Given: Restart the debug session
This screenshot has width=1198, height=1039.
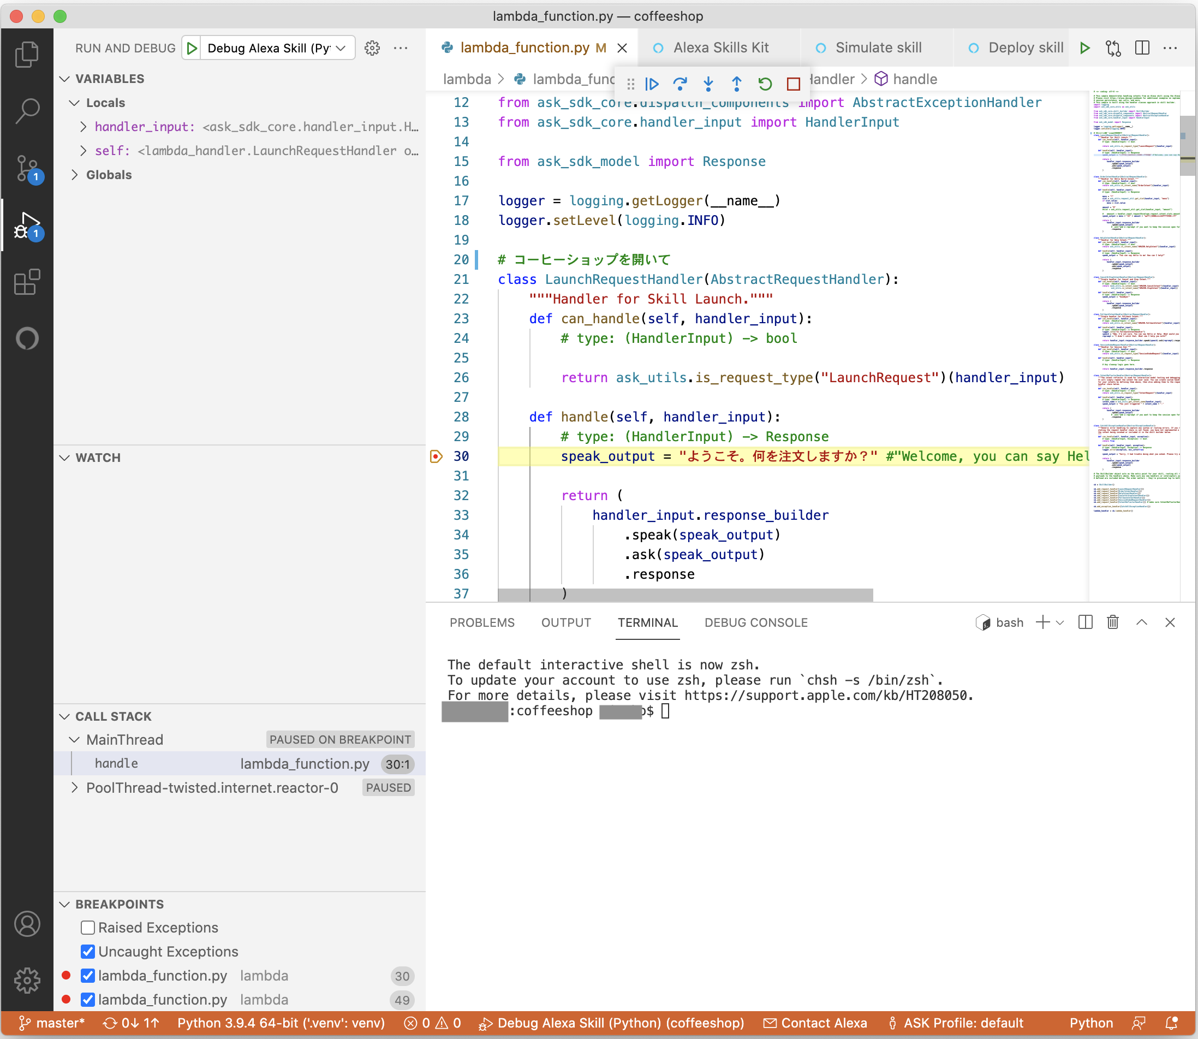Looking at the screenshot, I should coord(765,84).
